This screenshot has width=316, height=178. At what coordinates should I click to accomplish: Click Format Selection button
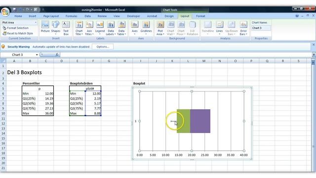tap(16, 28)
